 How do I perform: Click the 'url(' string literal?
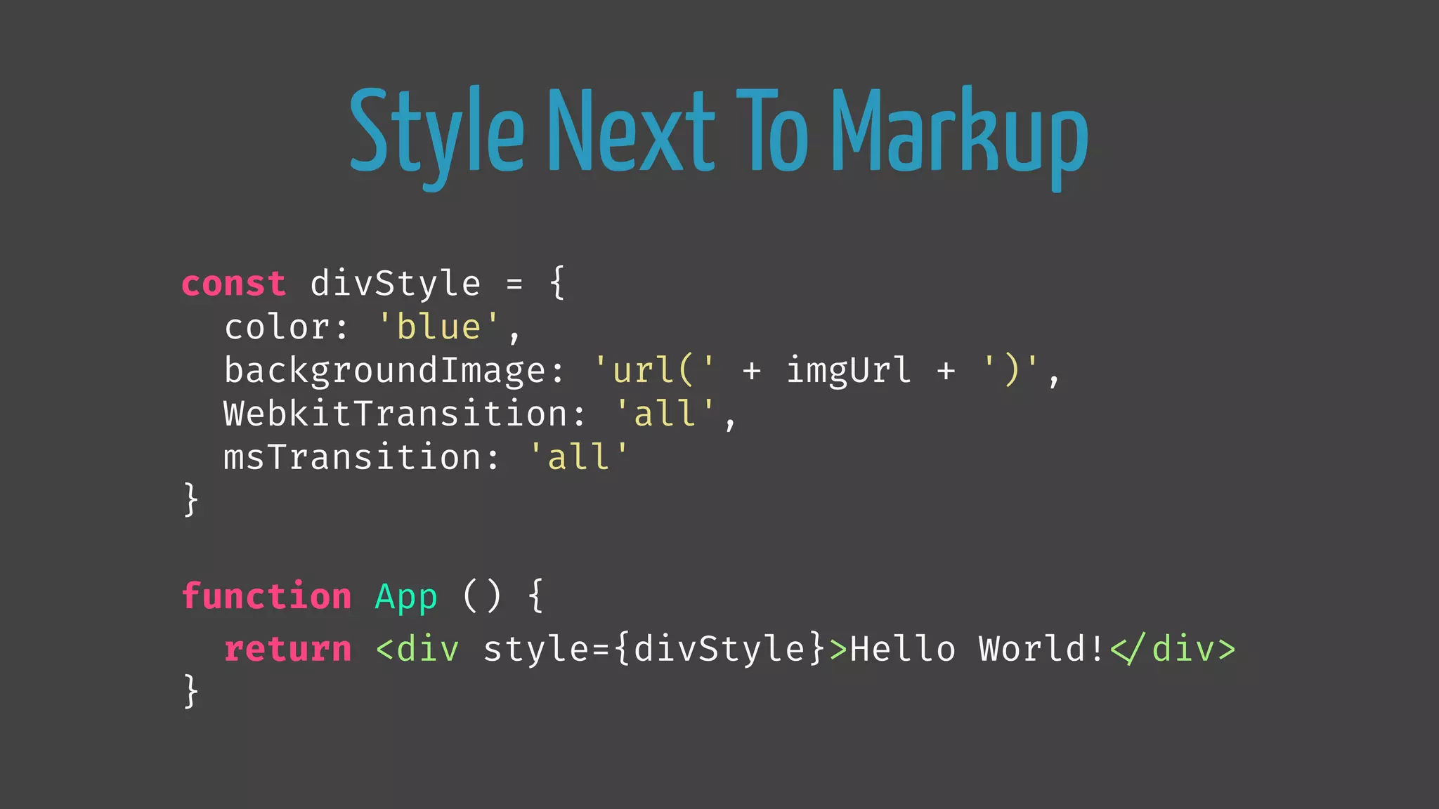654,370
